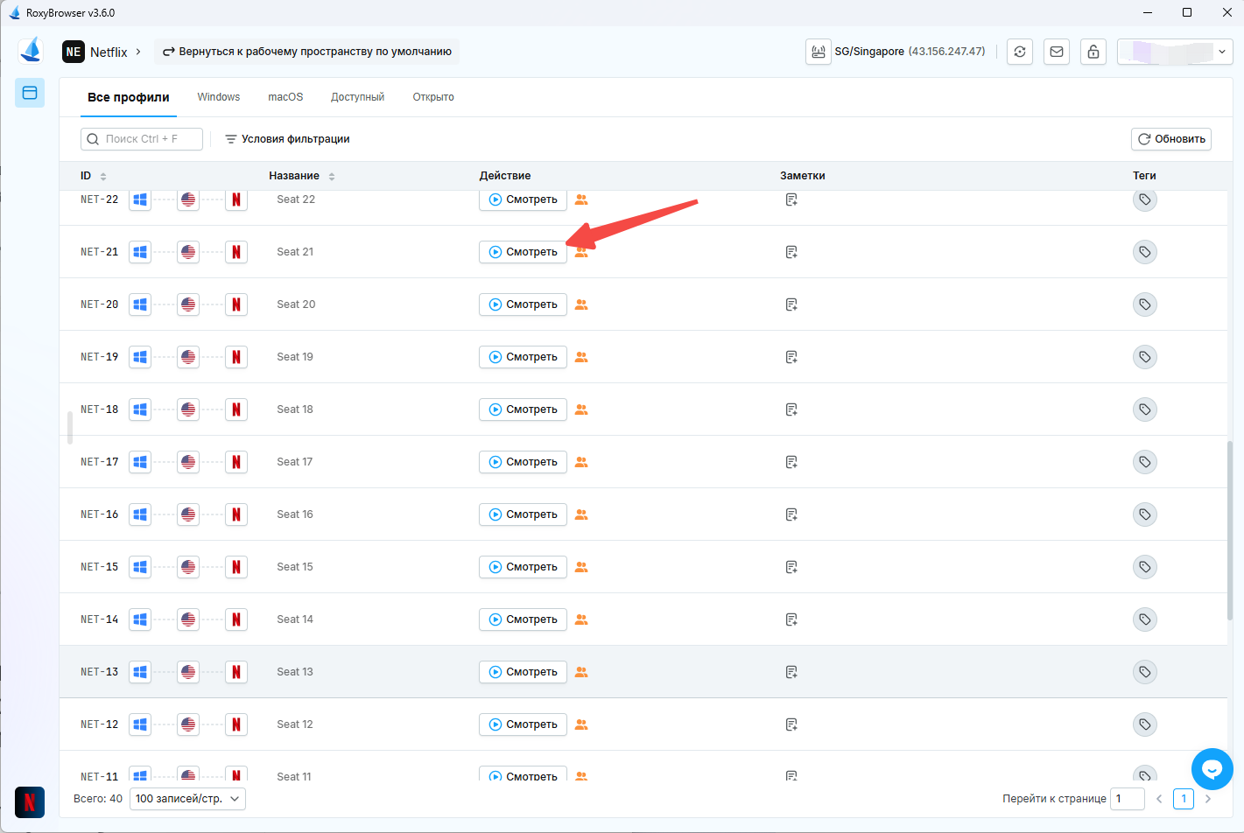The height and width of the screenshot is (833, 1244).
Task: Expand the Netflix workspace chevron
Action: point(138,52)
